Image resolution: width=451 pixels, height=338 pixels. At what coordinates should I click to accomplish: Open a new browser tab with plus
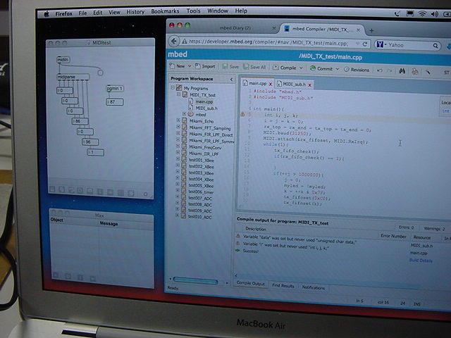371,30
